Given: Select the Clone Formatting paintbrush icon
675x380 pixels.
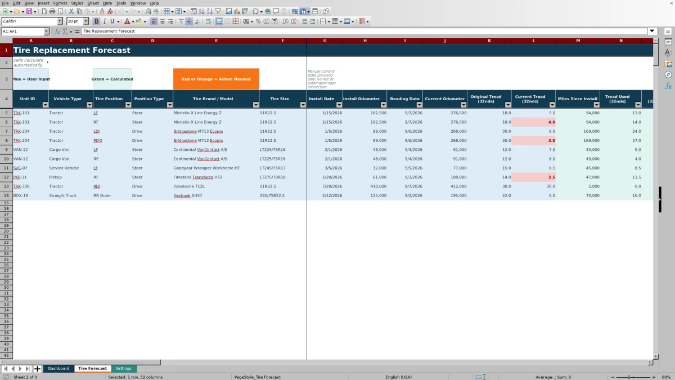Looking at the screenshot, I should point(102,11).
